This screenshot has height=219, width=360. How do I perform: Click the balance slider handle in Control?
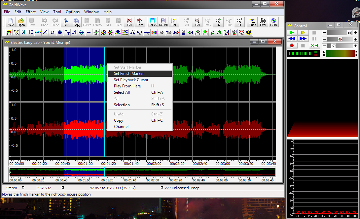click(x=340, y=39)
